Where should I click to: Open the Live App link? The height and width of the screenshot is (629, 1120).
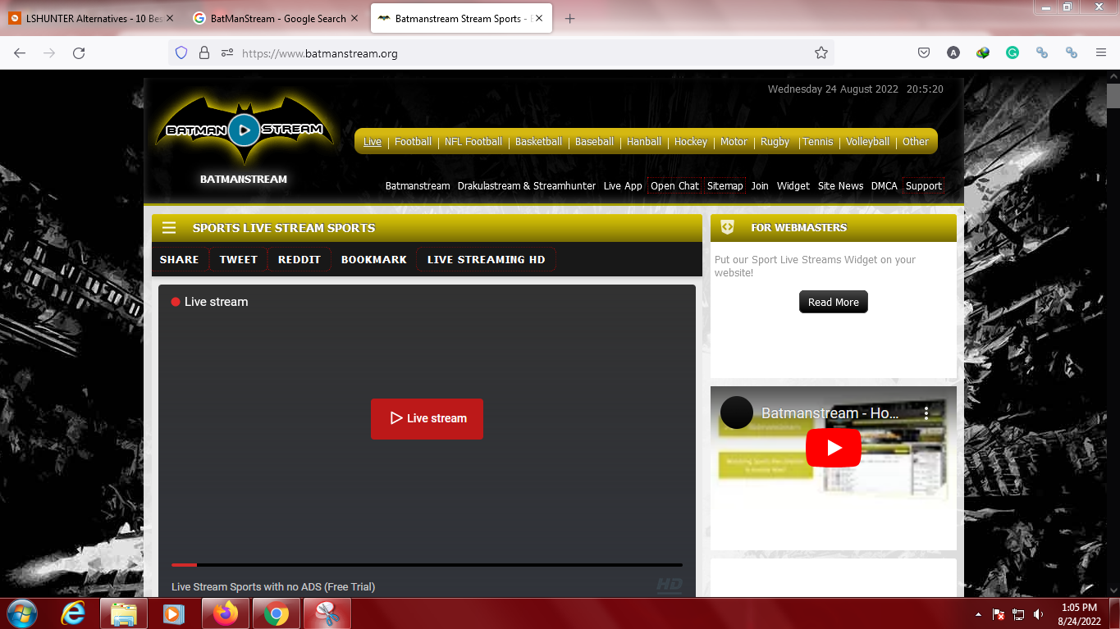click(x=623, y=186)
